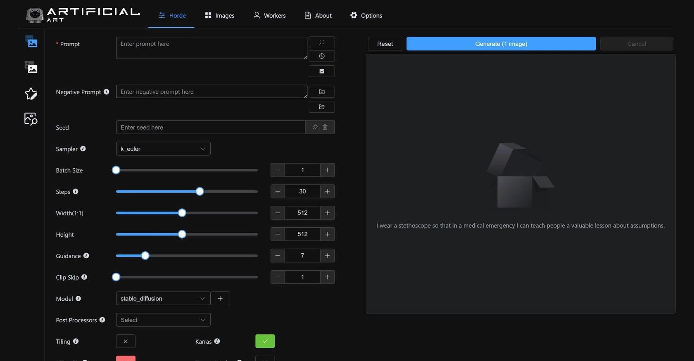
Task: Toggle the Tiling option
Action: tap(126, 341)
